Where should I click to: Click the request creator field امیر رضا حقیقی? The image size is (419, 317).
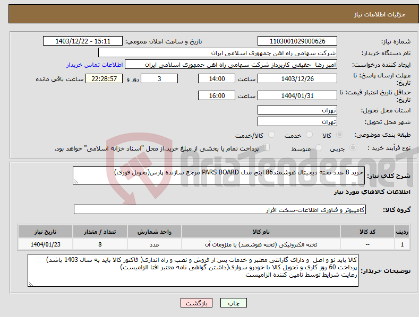pos(231,65)
